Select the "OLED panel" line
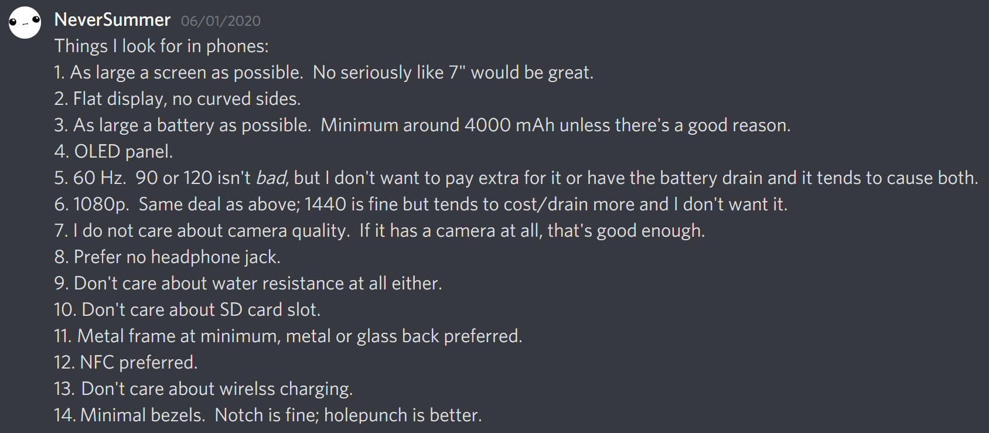989x433 pixels. point(114,152)
